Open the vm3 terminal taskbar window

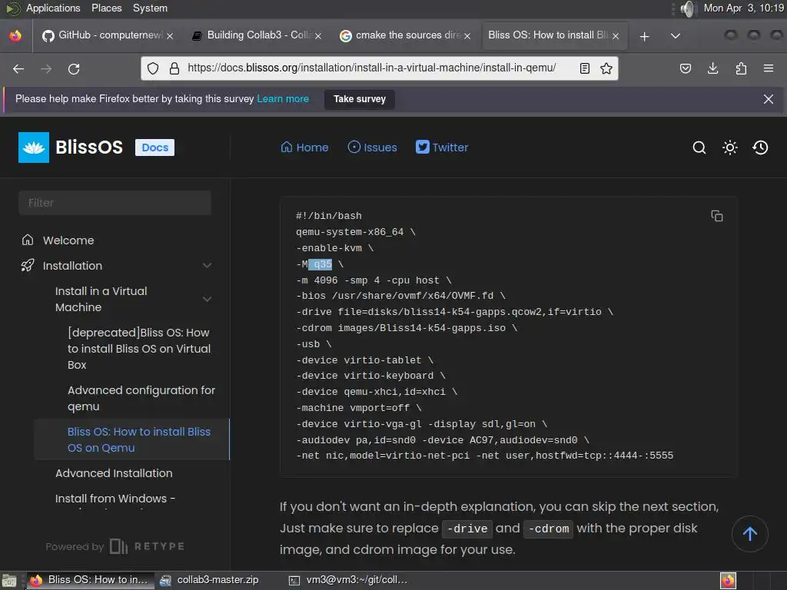[x=348, y=580]
